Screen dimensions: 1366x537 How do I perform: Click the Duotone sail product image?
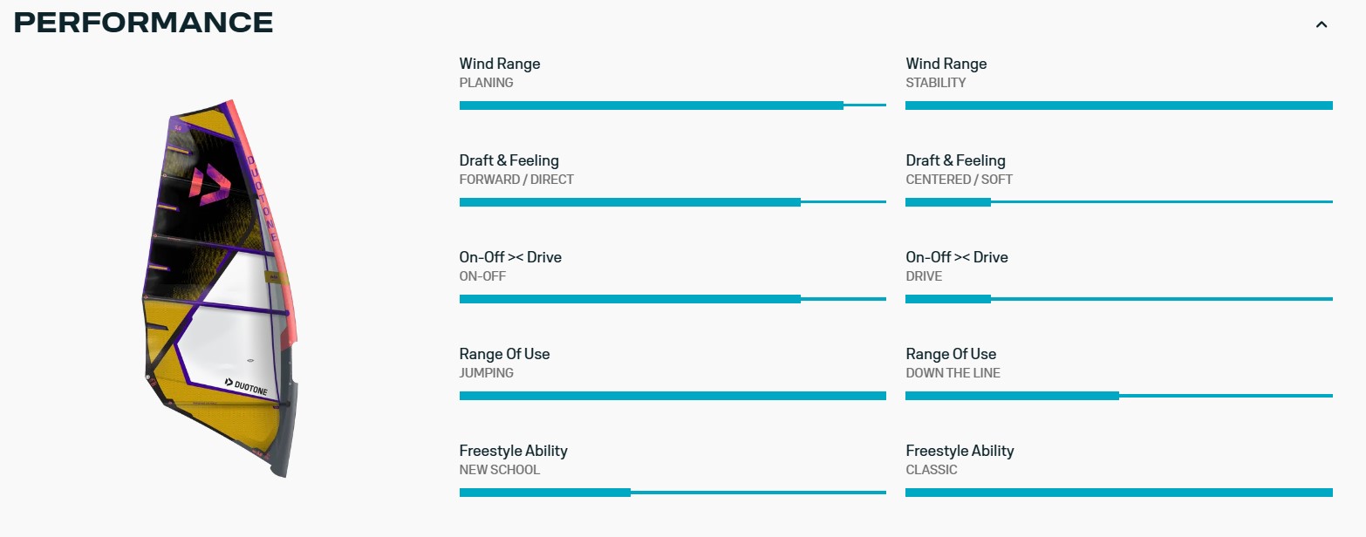(x=221, y=288)
